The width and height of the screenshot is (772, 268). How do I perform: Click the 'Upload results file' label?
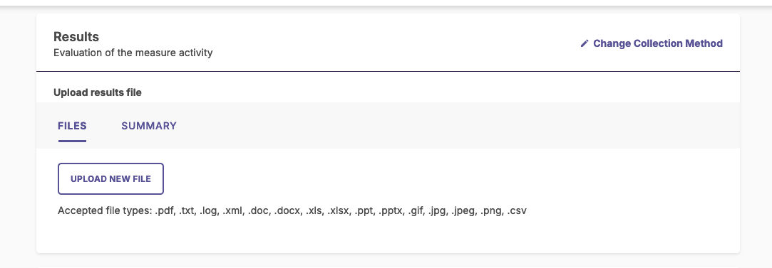point(98,92)
